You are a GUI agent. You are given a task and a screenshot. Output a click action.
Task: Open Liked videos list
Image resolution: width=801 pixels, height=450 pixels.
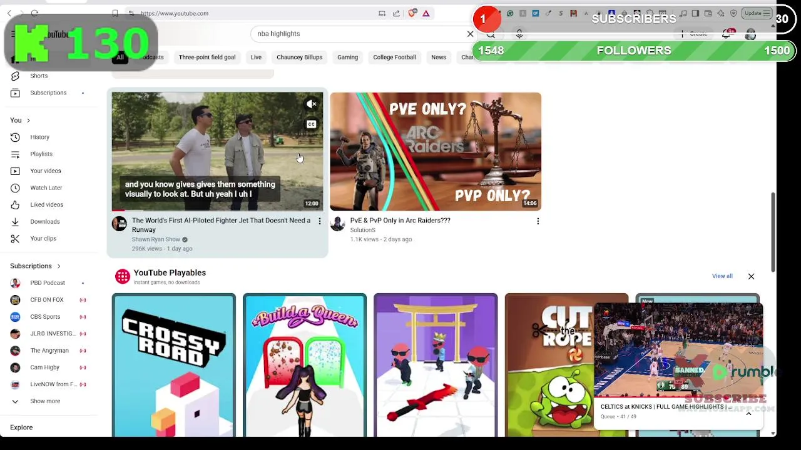(x=46, y=204)
